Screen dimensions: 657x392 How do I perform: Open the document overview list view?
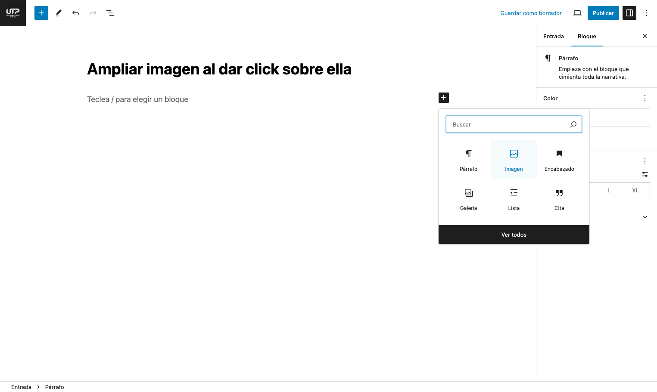tap(110, 13)
